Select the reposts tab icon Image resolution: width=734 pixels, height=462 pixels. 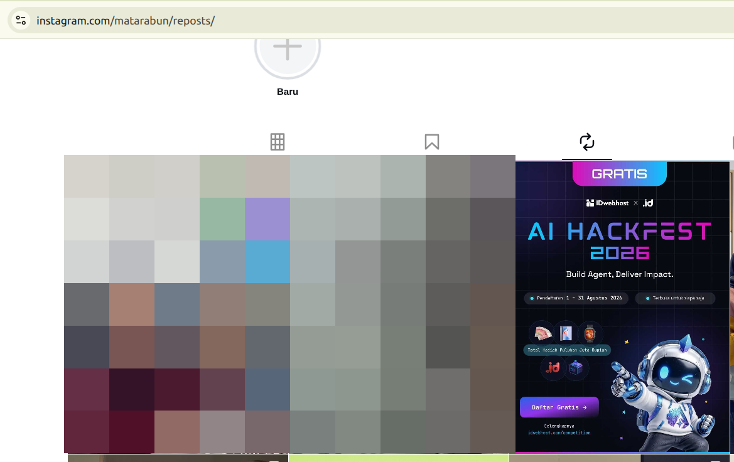click(587, 142)
